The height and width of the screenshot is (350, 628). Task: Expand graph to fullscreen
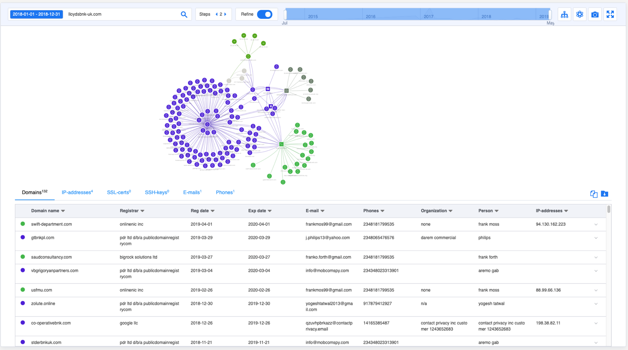(610, 15)
